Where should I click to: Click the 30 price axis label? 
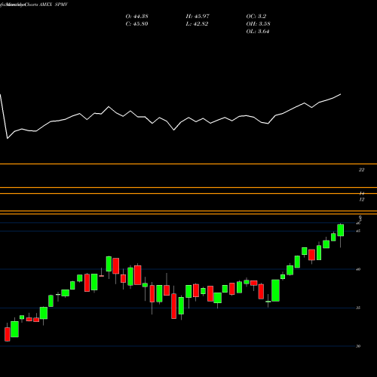tap(358, 346)
